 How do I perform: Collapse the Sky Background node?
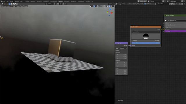click(165, 15)
